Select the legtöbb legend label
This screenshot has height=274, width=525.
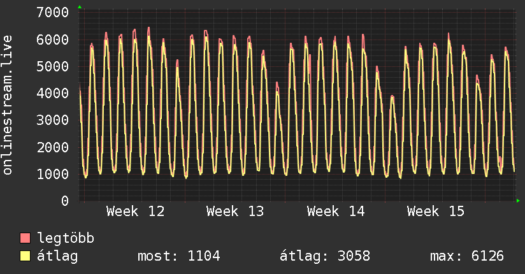pos(66,239)
